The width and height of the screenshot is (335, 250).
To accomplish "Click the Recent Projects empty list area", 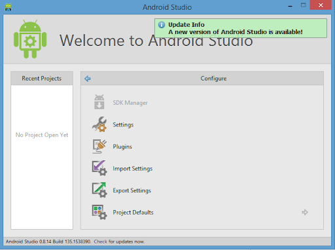I will pyautogui.click(x=42, y=157).
